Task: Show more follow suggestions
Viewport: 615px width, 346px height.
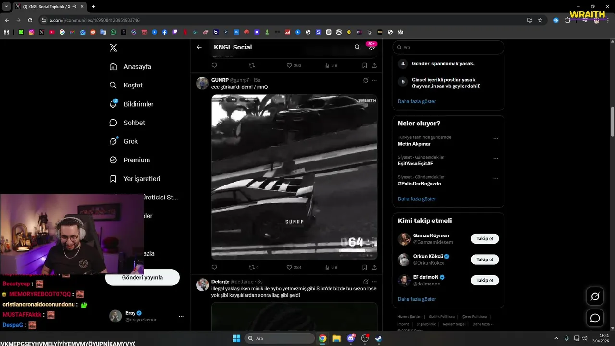Action: coord(417,299)
